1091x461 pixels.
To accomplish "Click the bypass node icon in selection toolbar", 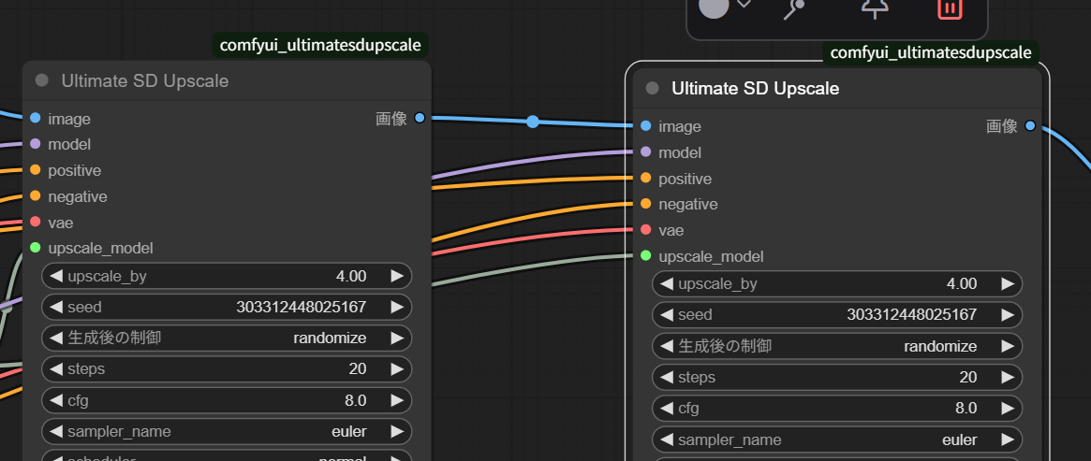I will (x=794, y=7).
